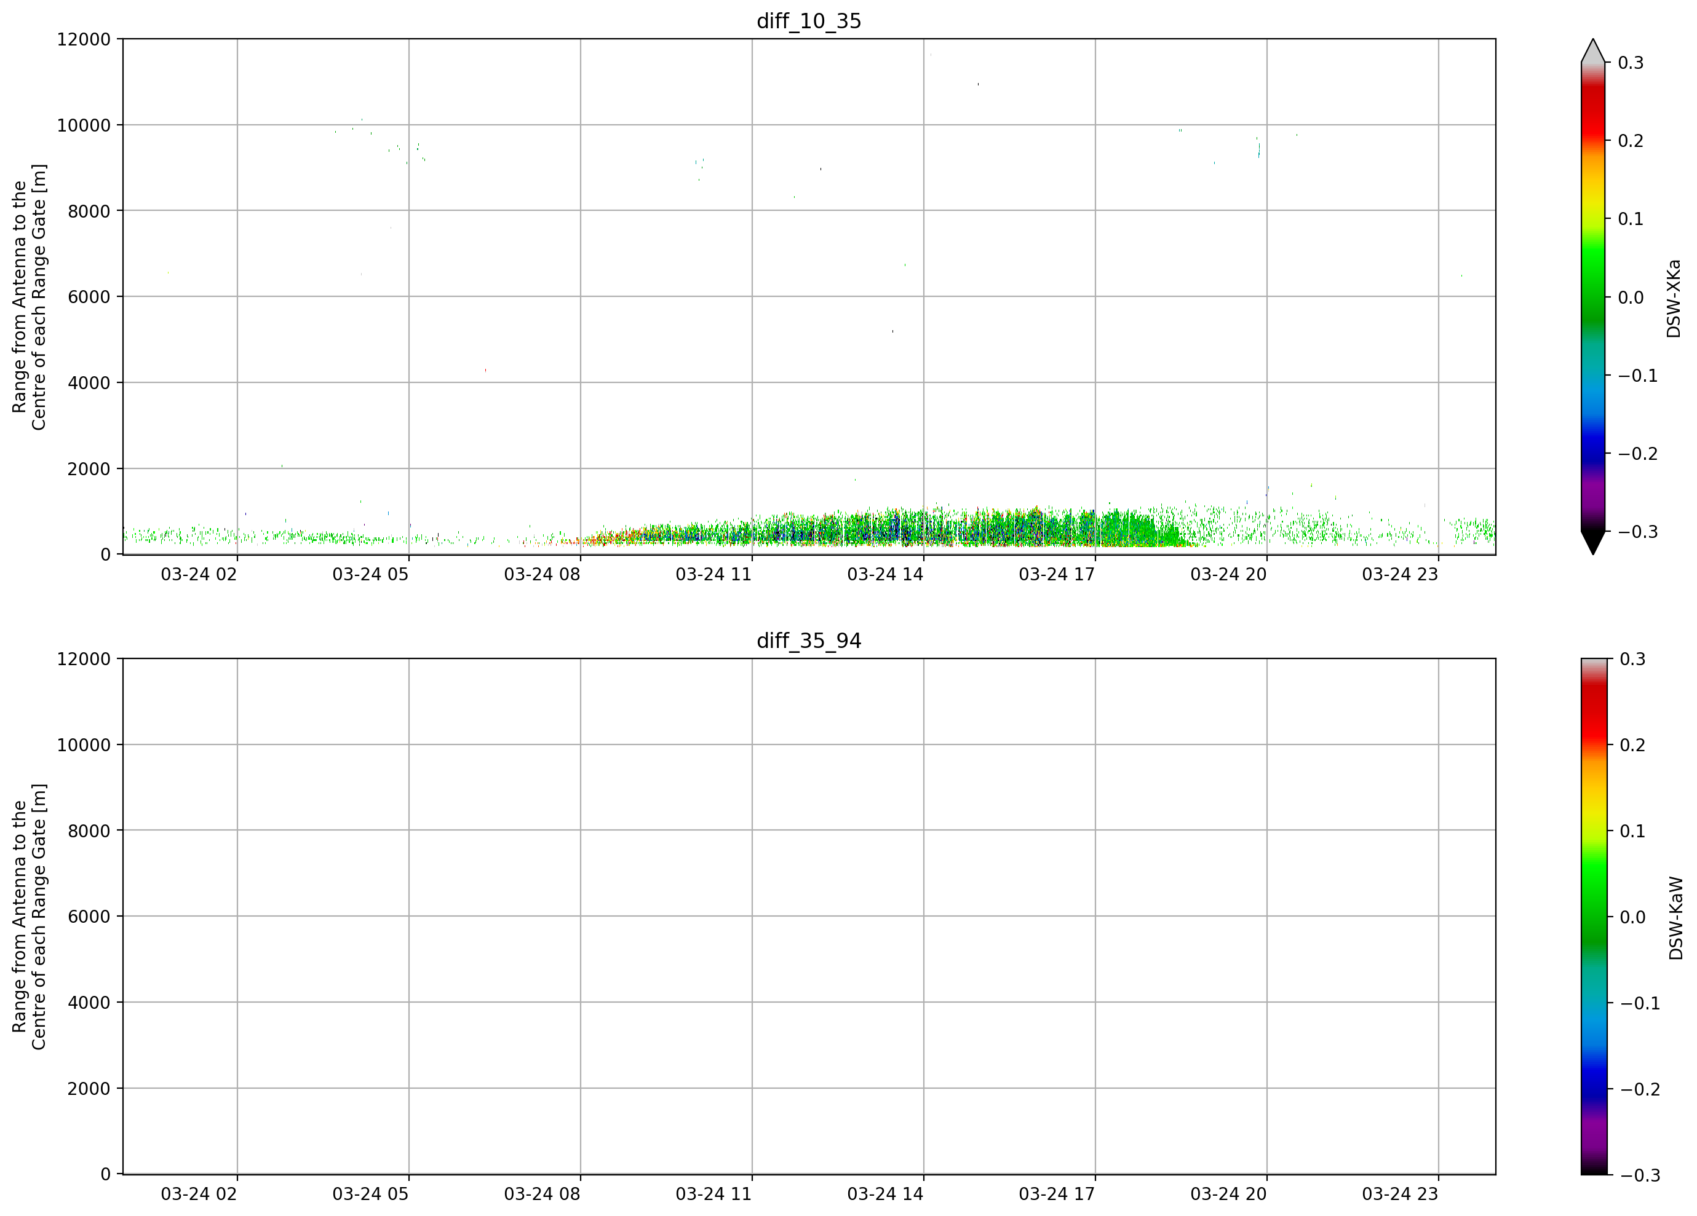Click the 12000 y-axis tick of diff_35_94

pyautogui.click(x=84, y=659)
